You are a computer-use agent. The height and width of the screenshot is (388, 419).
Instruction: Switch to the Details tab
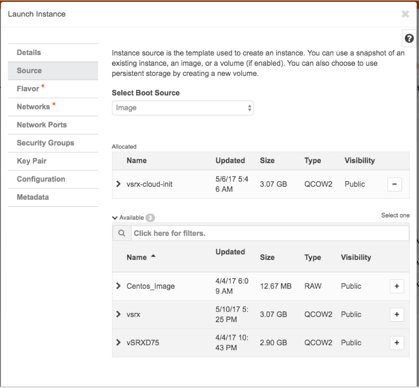[x=29, y=52]
